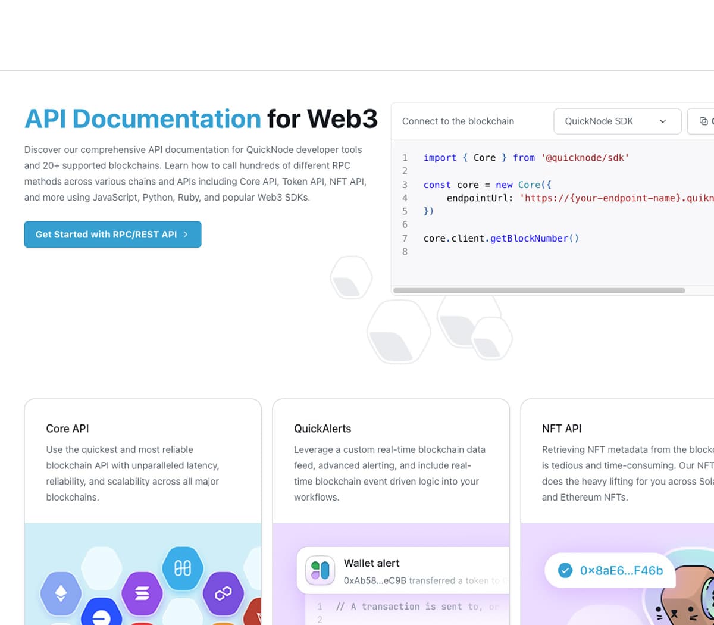Open the QuickNode SDK dropdown
Screen dimensions: 714x625
pyautogui.click(x=617, y=121)
